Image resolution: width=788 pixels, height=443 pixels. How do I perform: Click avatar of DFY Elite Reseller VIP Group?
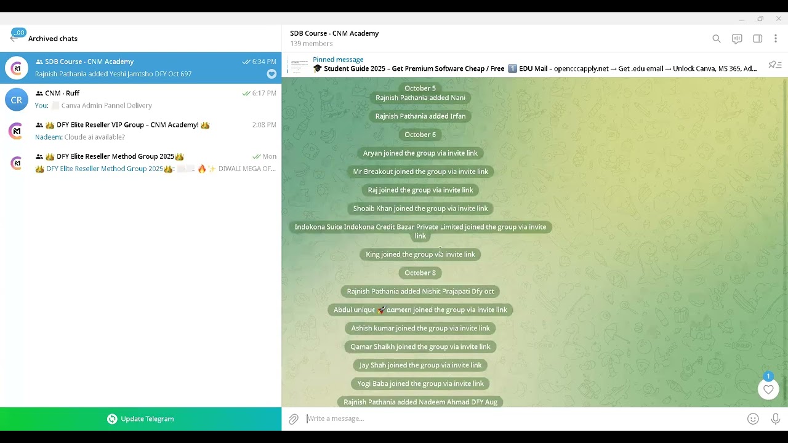(x=17, y=131)
